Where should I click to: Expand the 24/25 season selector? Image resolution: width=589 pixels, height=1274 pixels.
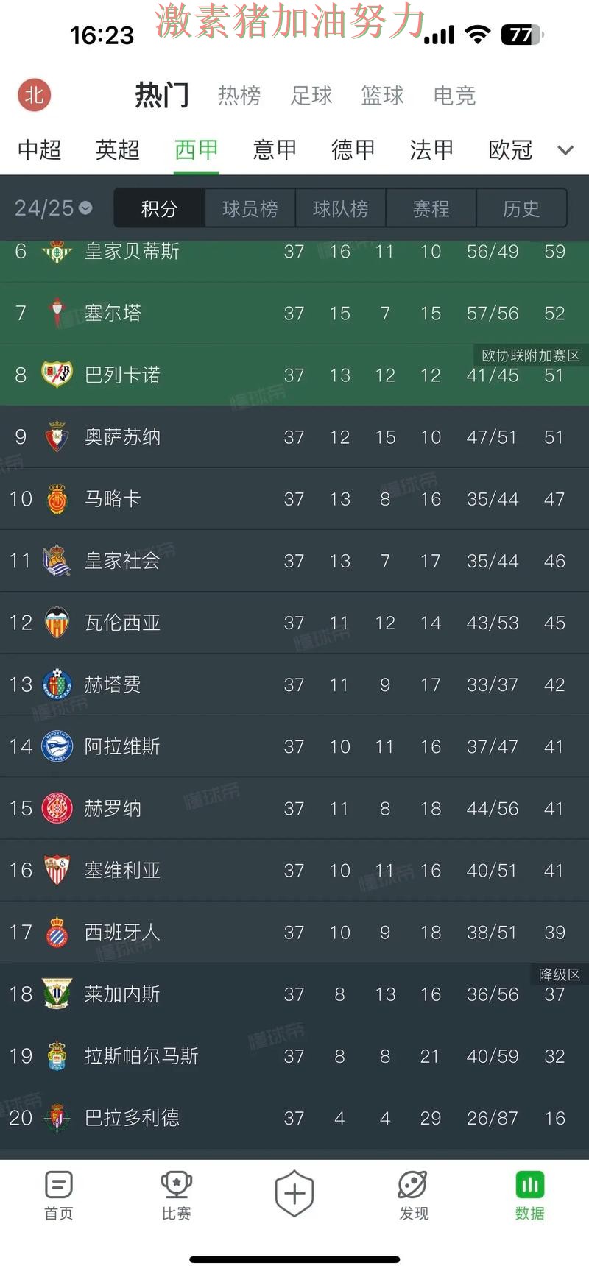[52, 208]
